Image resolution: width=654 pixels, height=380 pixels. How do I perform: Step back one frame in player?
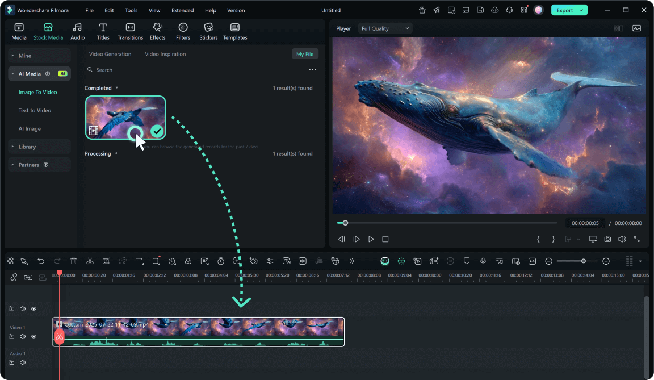[342, 239]
